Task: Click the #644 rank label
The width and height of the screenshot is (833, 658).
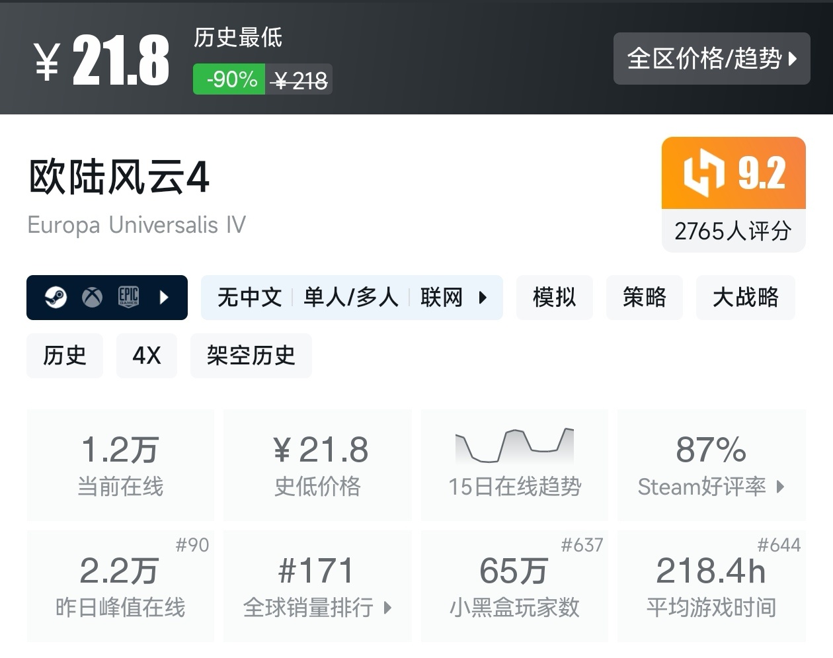Action: [779, 545]
